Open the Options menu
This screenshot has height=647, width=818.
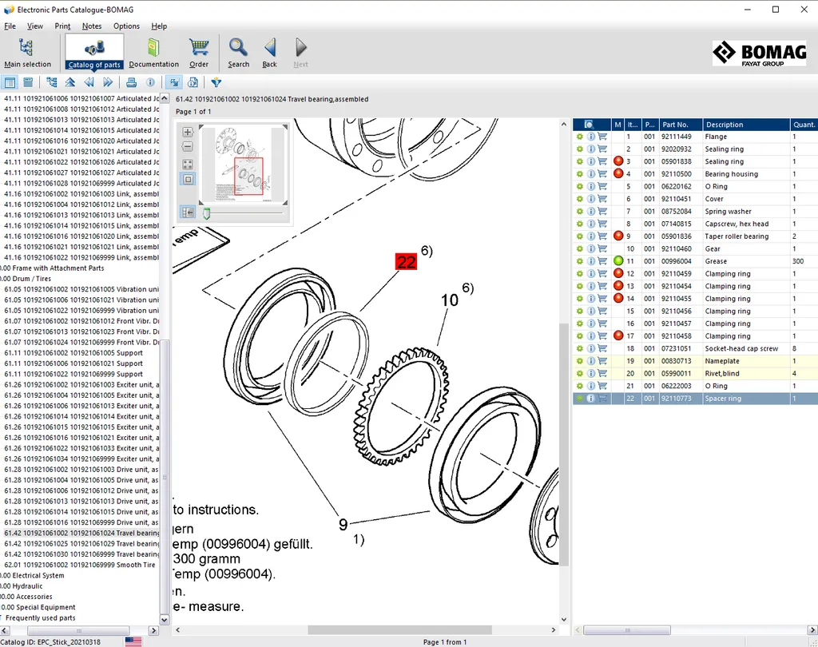[x=126, y=26]
